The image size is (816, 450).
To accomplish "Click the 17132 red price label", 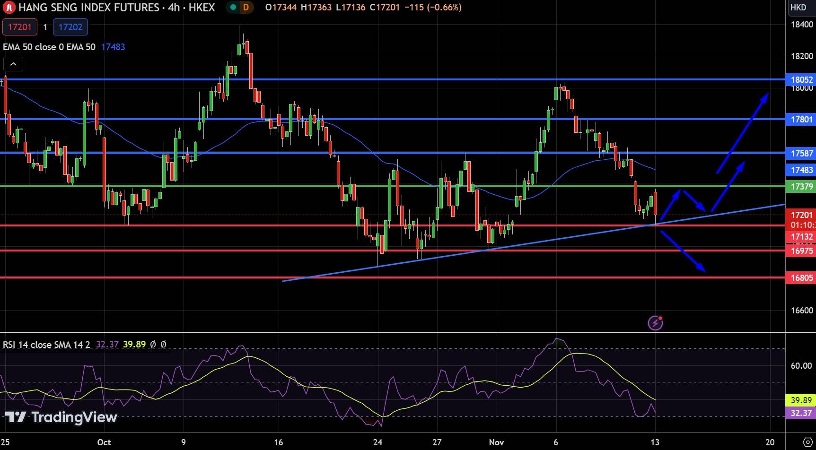I will click(x=801, y=237).
